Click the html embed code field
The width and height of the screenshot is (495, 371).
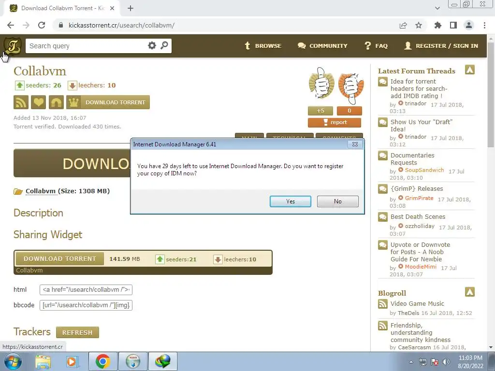coord(86,290)
